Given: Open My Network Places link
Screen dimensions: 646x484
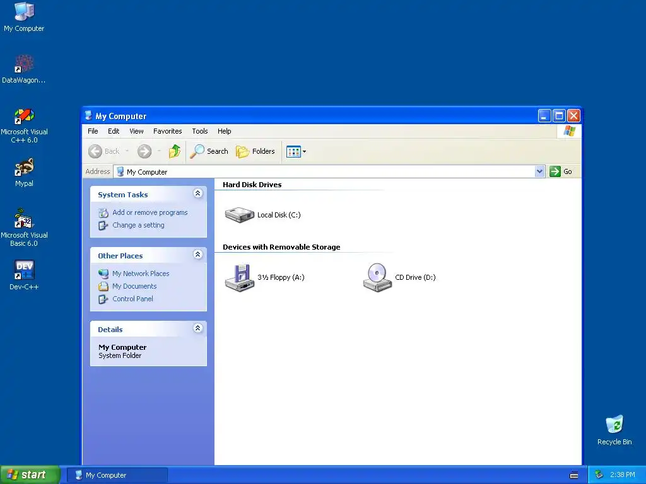Looking at the screenshot, I should pyautogui.click(x=141, y=274).
